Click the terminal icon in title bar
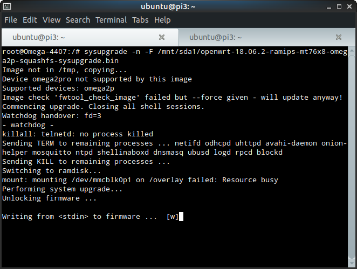Viewport: 357px width, 269px height. pos(7,6)
